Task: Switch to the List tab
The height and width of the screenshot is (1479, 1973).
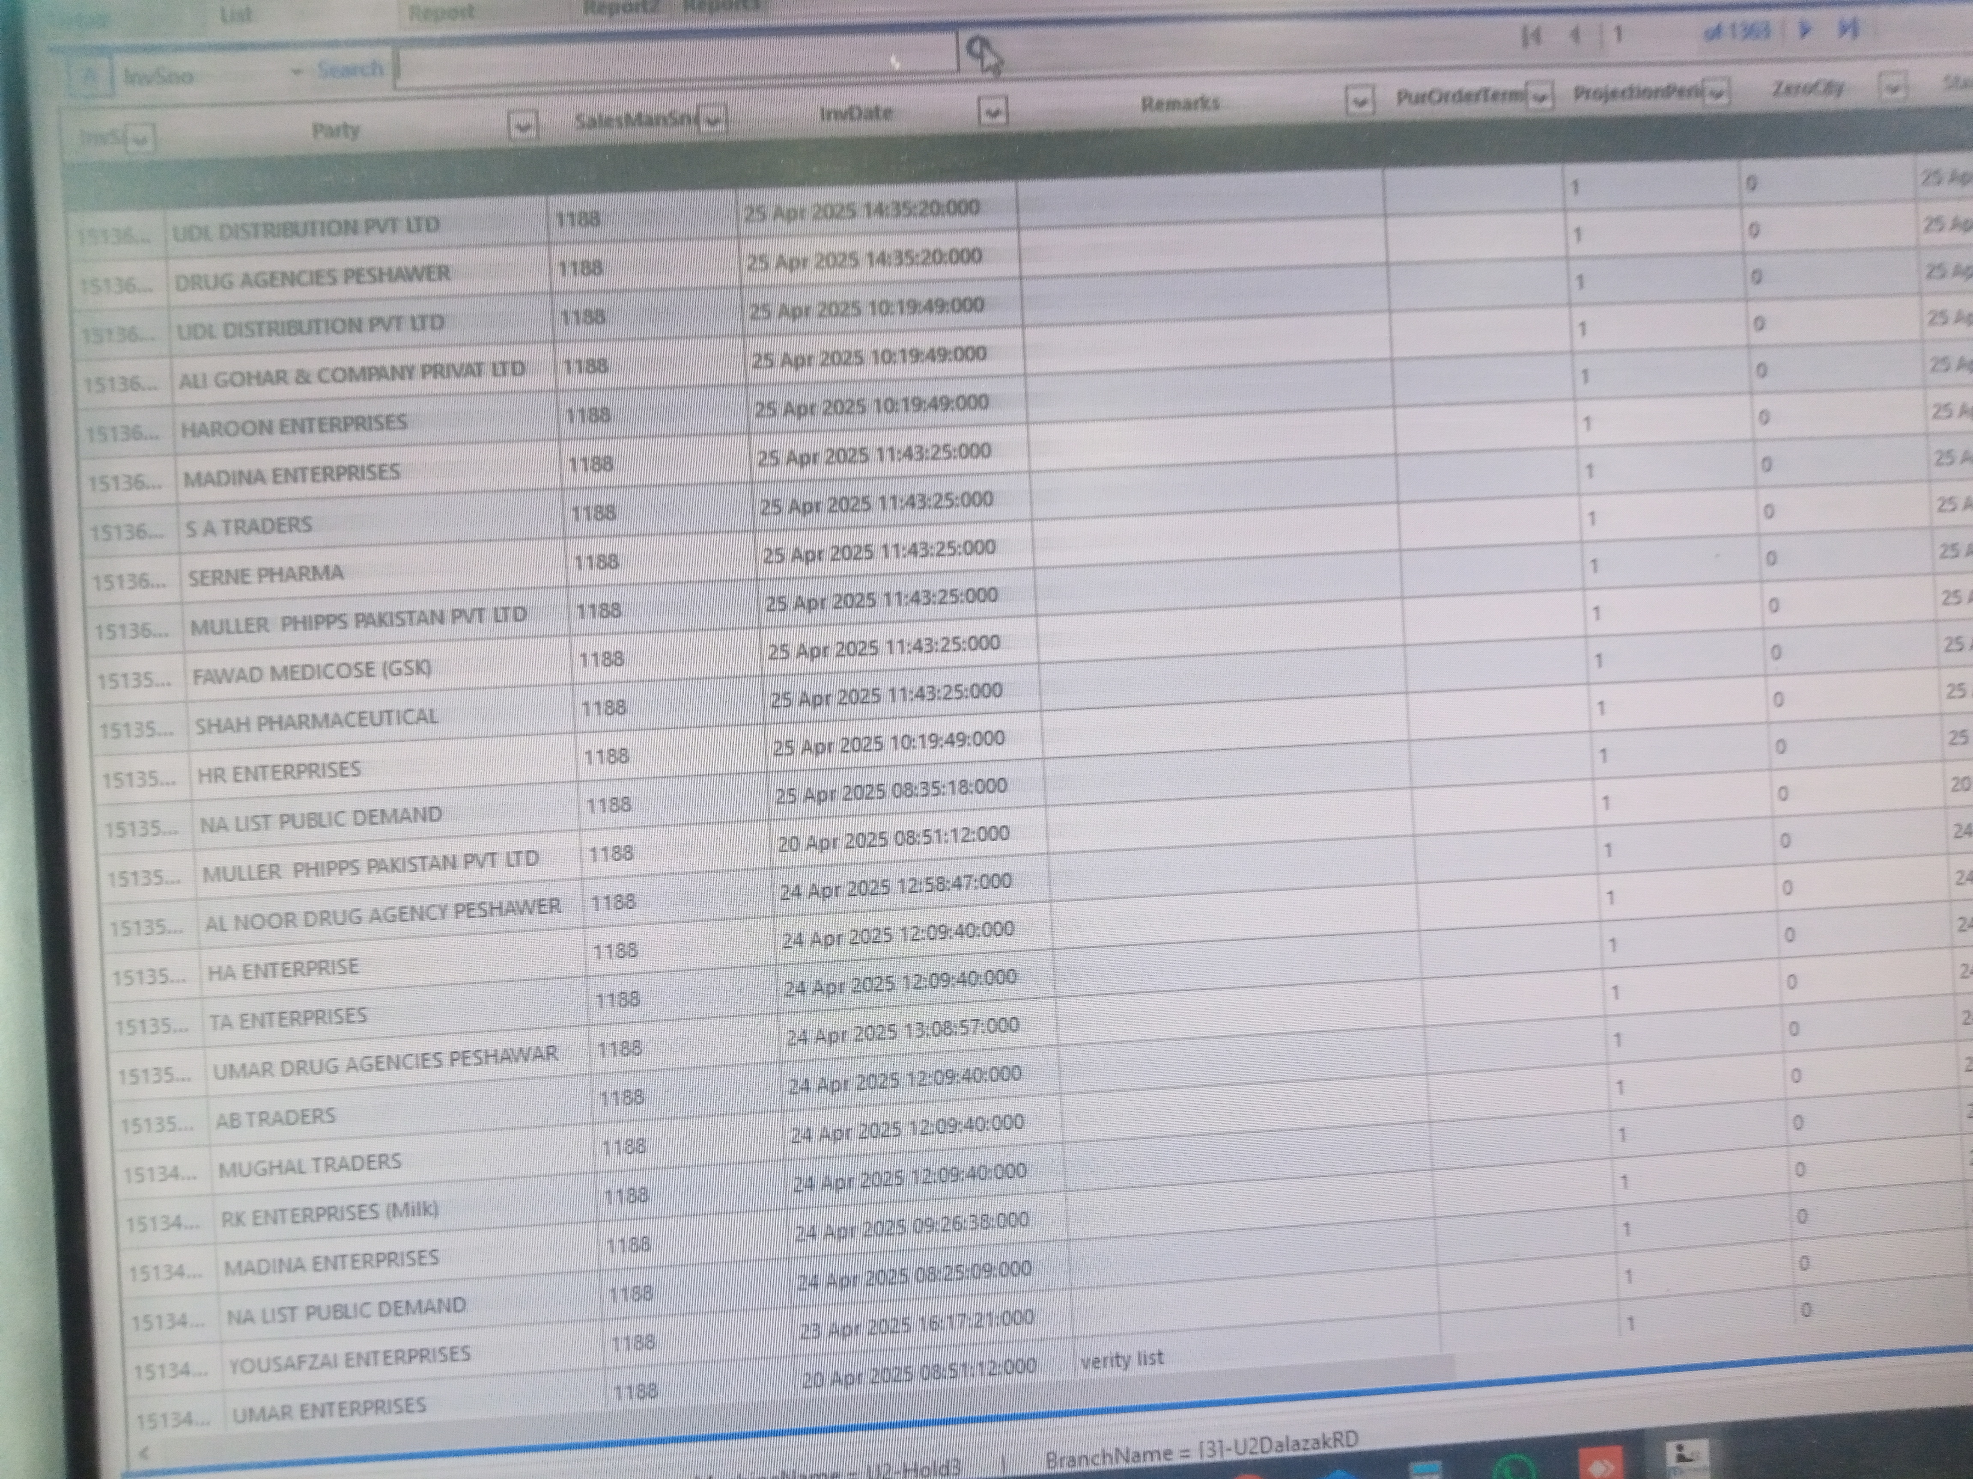Action: (235, 15)
